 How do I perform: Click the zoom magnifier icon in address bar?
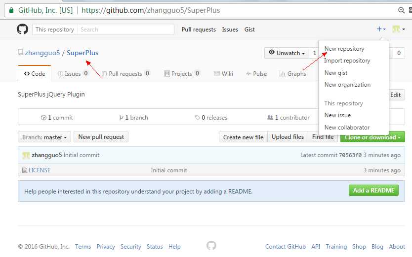(x=401, y=10)
